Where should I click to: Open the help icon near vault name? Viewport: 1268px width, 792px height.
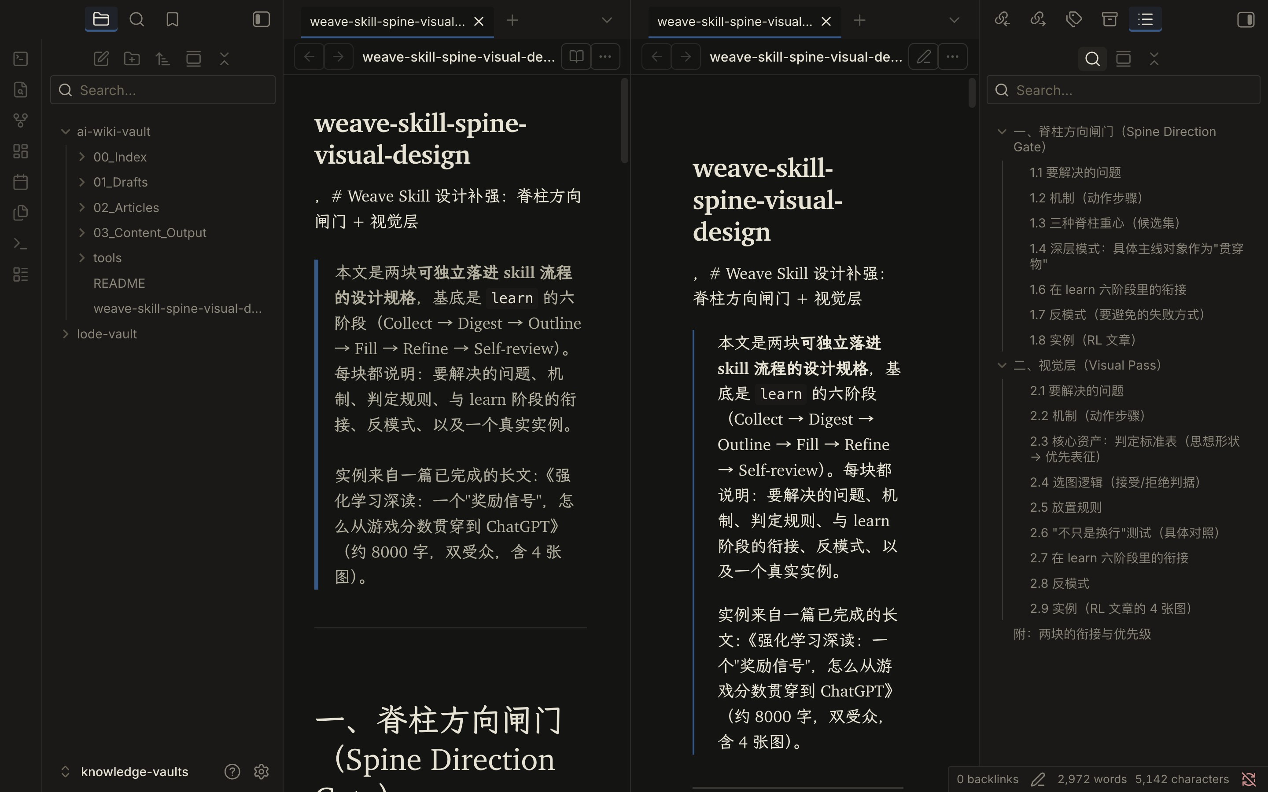pyautogui.click(x=232, y=772)
